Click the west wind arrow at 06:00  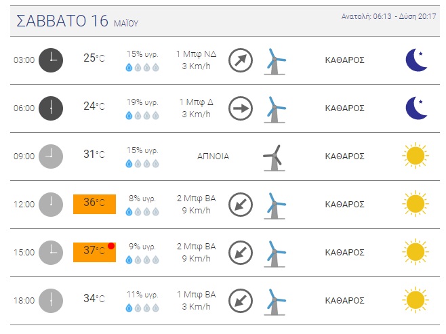[241, 108]
